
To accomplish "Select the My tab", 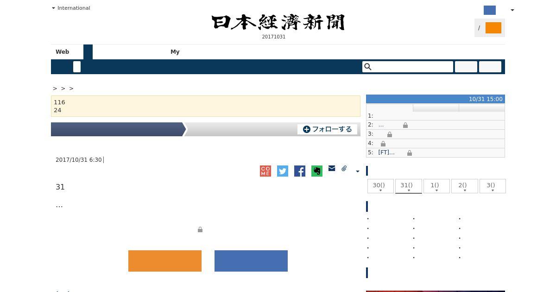I will pos(175,52).
